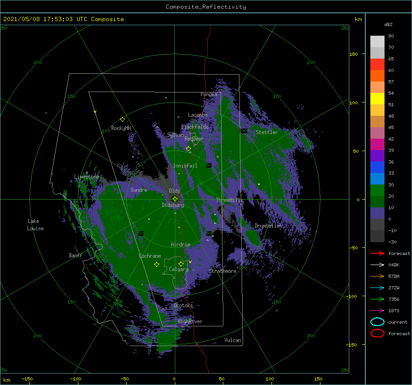The image size is (412, 385).
Task: Click the Okotoks label
Action: [184, 305]
